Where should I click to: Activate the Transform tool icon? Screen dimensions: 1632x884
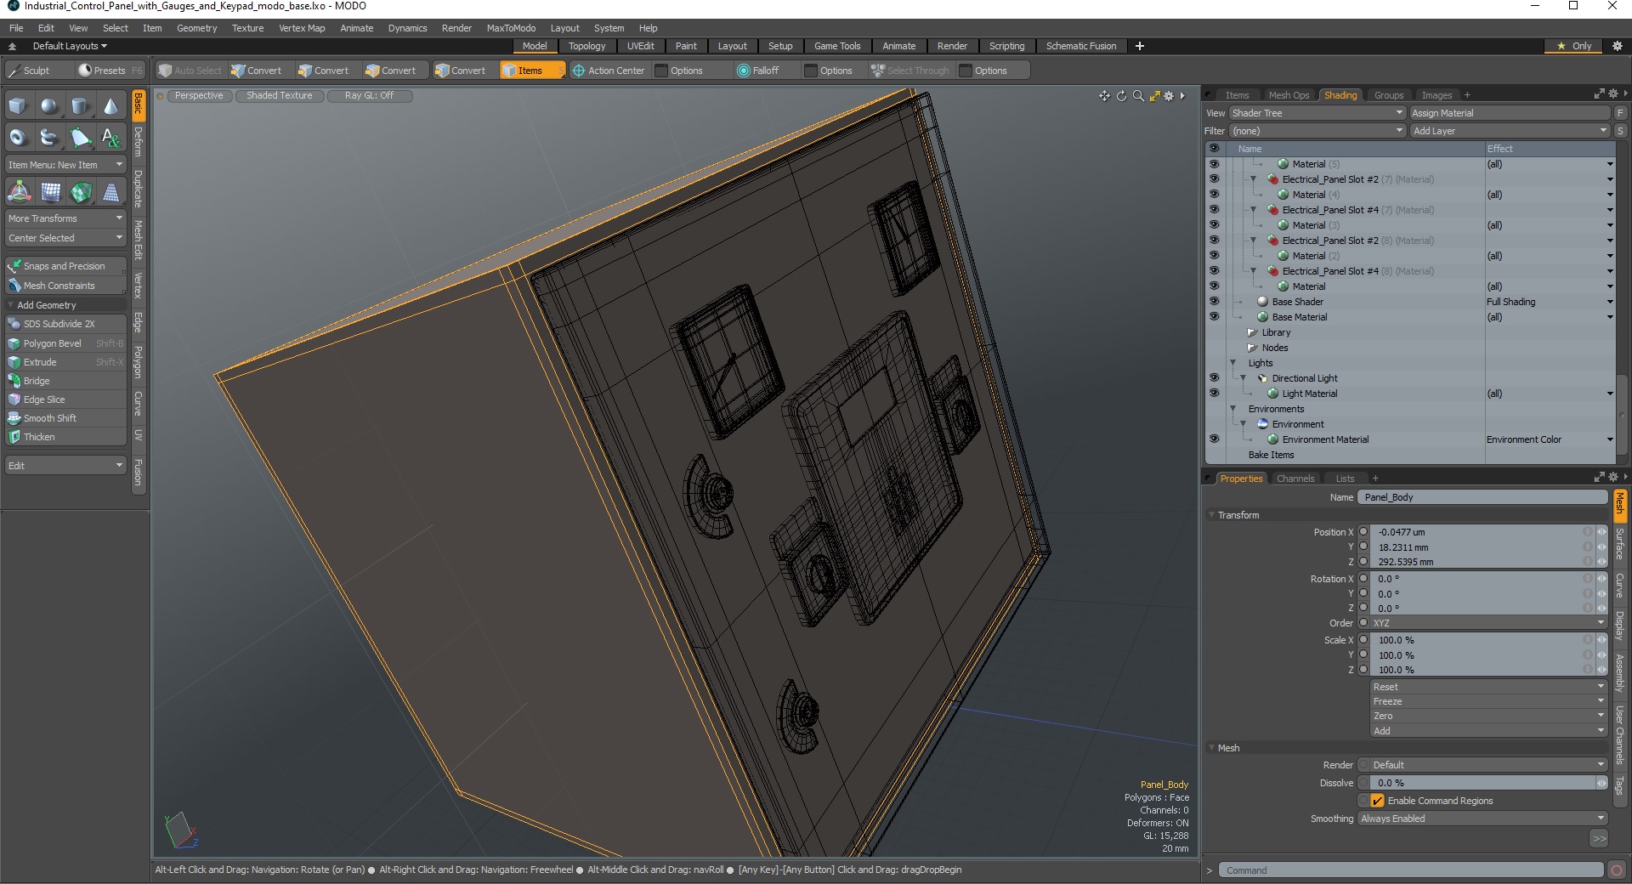[x=19, y=192]
